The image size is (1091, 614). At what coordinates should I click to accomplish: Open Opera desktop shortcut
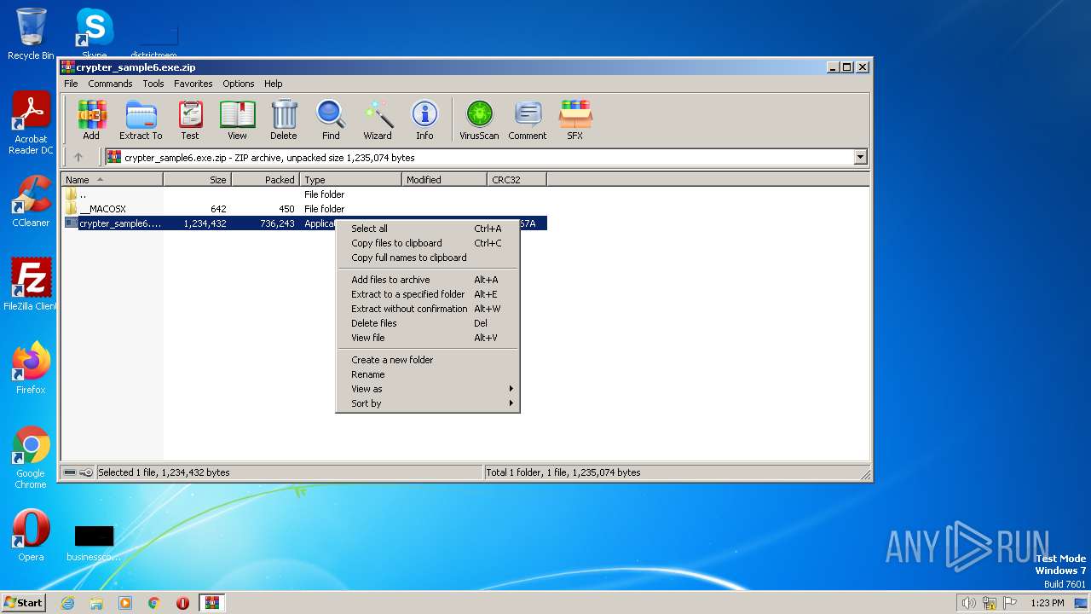pyautogui.click(x=31, y=536)
